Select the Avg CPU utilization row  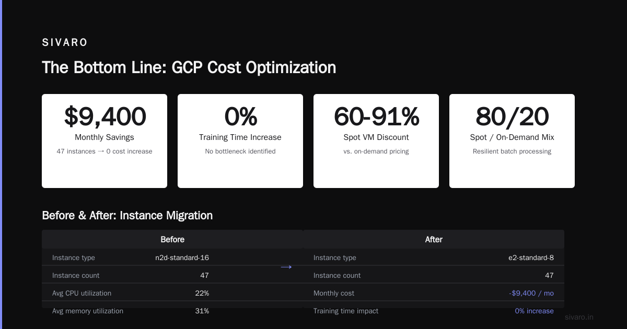coord(131,293)
